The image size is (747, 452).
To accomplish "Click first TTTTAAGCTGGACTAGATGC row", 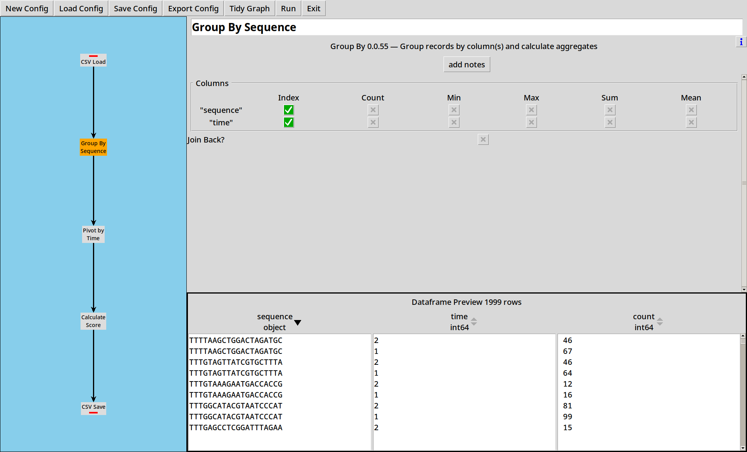I will pyautogui.click(x=236, y=340).
